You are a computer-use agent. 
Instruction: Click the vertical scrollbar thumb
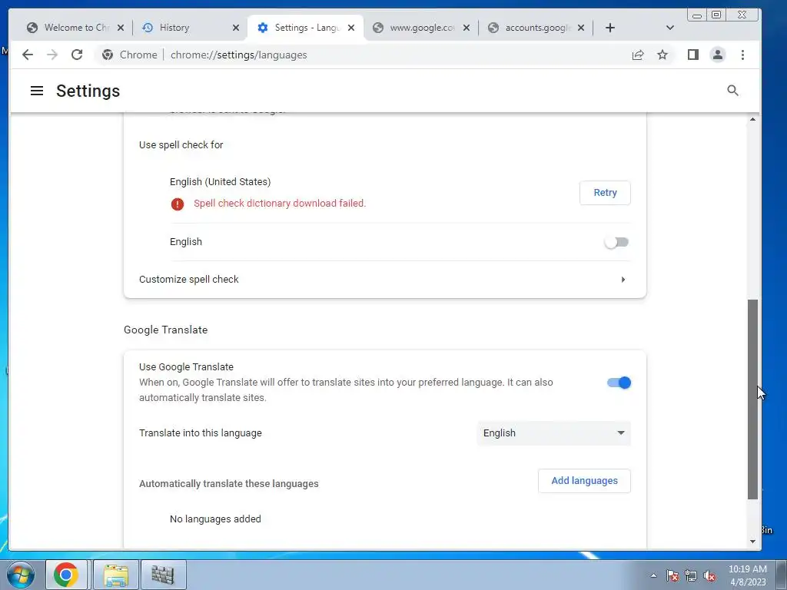pyautogui.click(x=752, y=399)
